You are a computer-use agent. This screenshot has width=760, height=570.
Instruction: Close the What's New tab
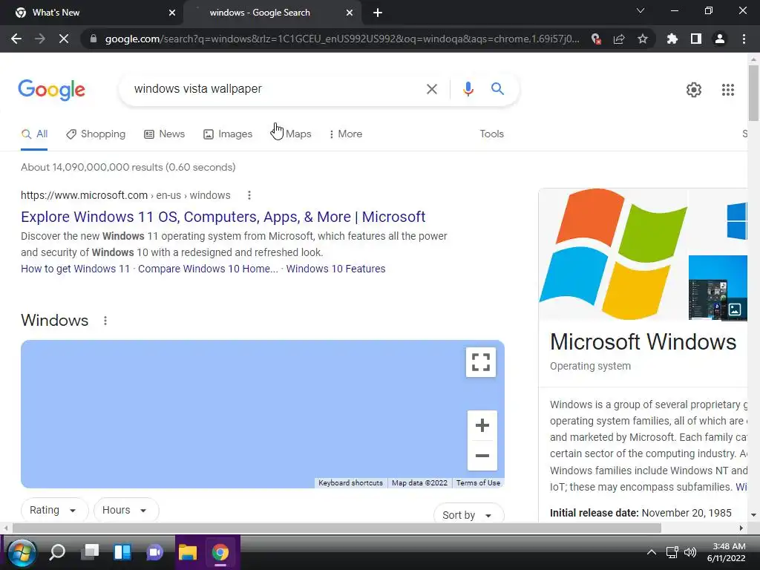172,13
